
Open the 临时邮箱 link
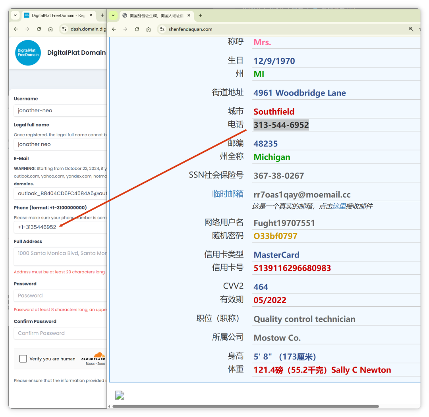coord(228,194)
